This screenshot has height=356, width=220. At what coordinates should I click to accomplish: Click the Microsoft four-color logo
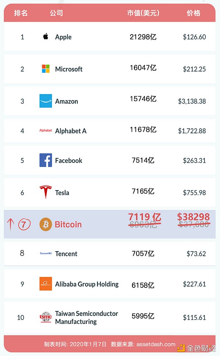(46, 69)
